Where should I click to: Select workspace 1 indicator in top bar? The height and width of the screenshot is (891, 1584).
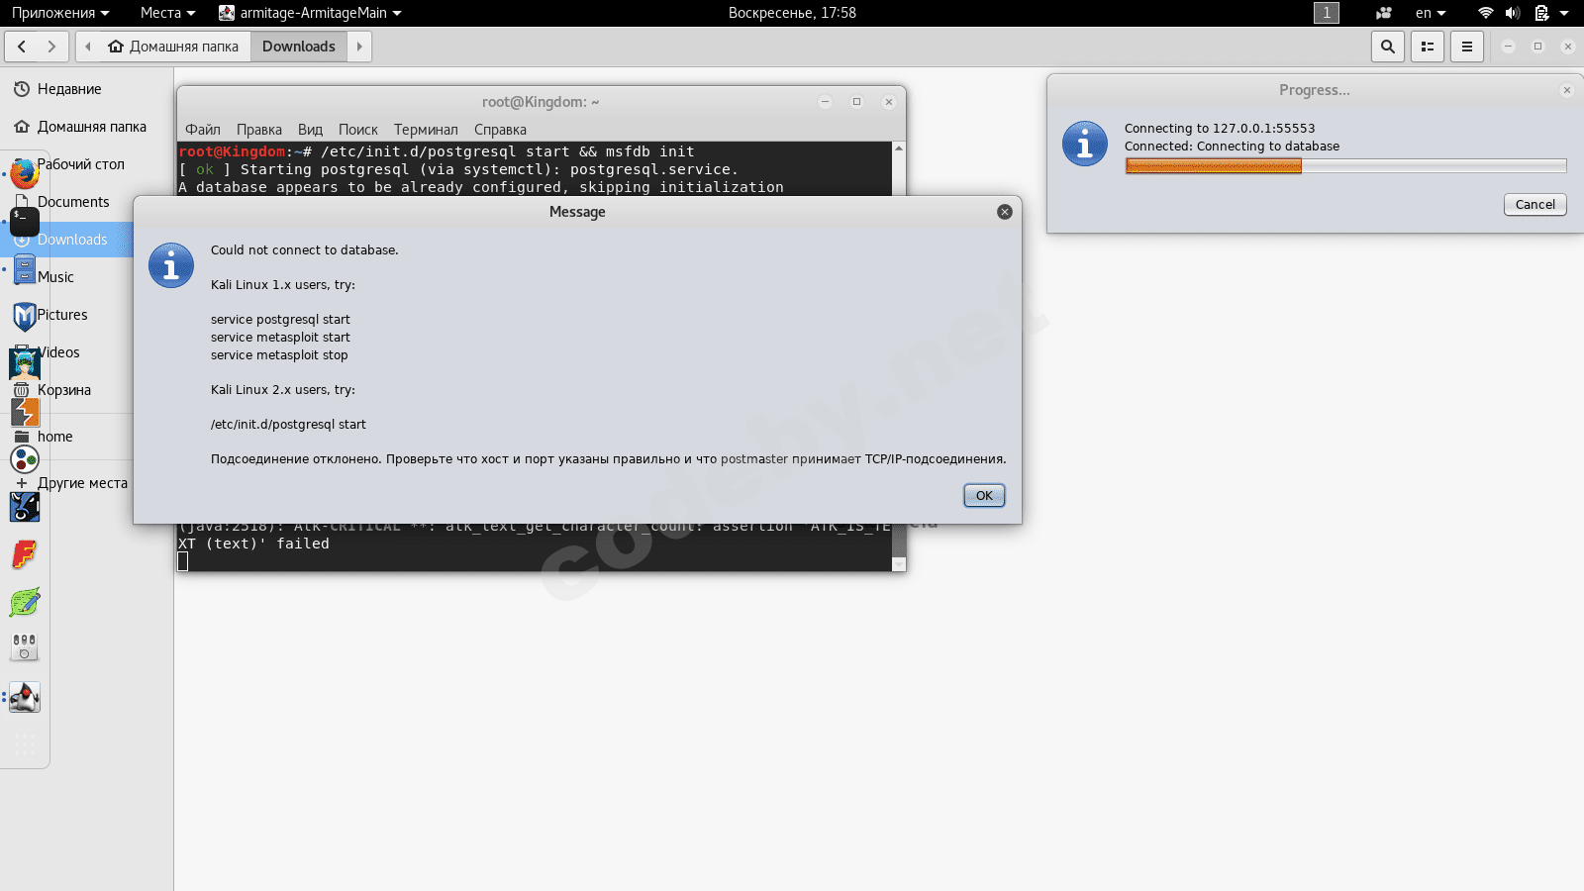[1327, 13]
